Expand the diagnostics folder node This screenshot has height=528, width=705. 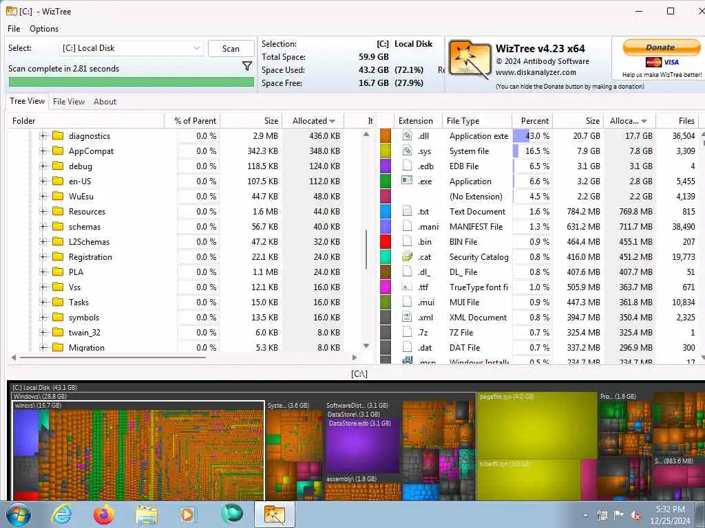tap(43, 135)
